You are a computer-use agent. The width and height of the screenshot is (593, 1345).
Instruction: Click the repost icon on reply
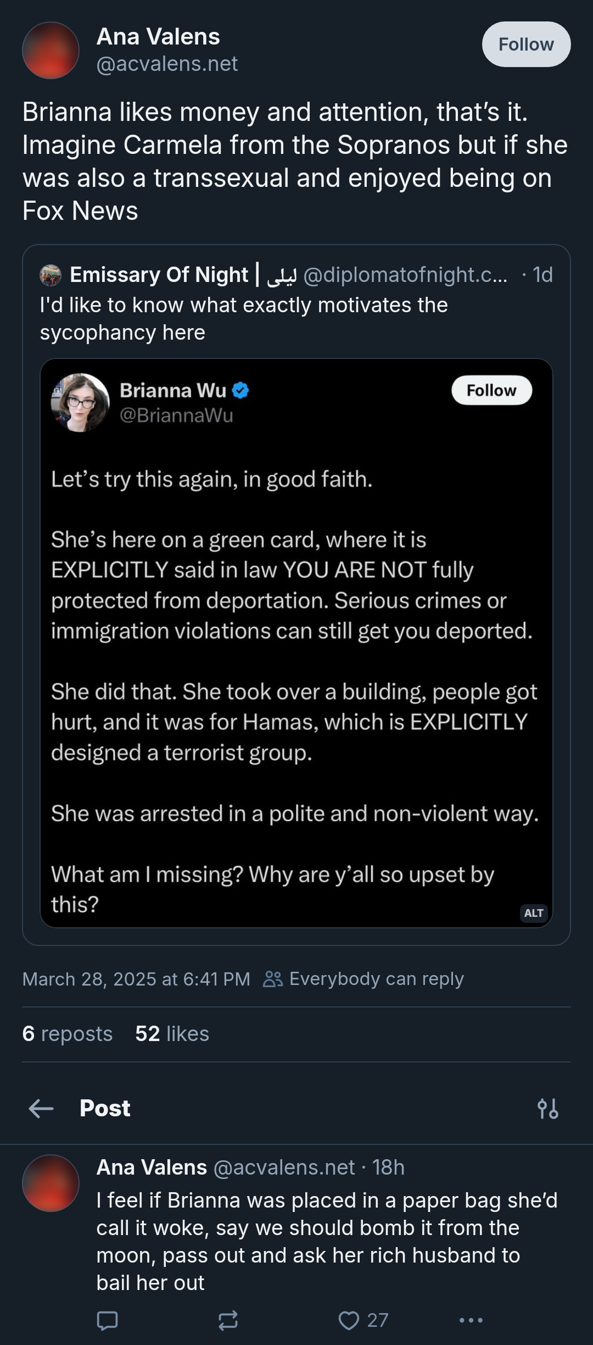pos(228,1320)
